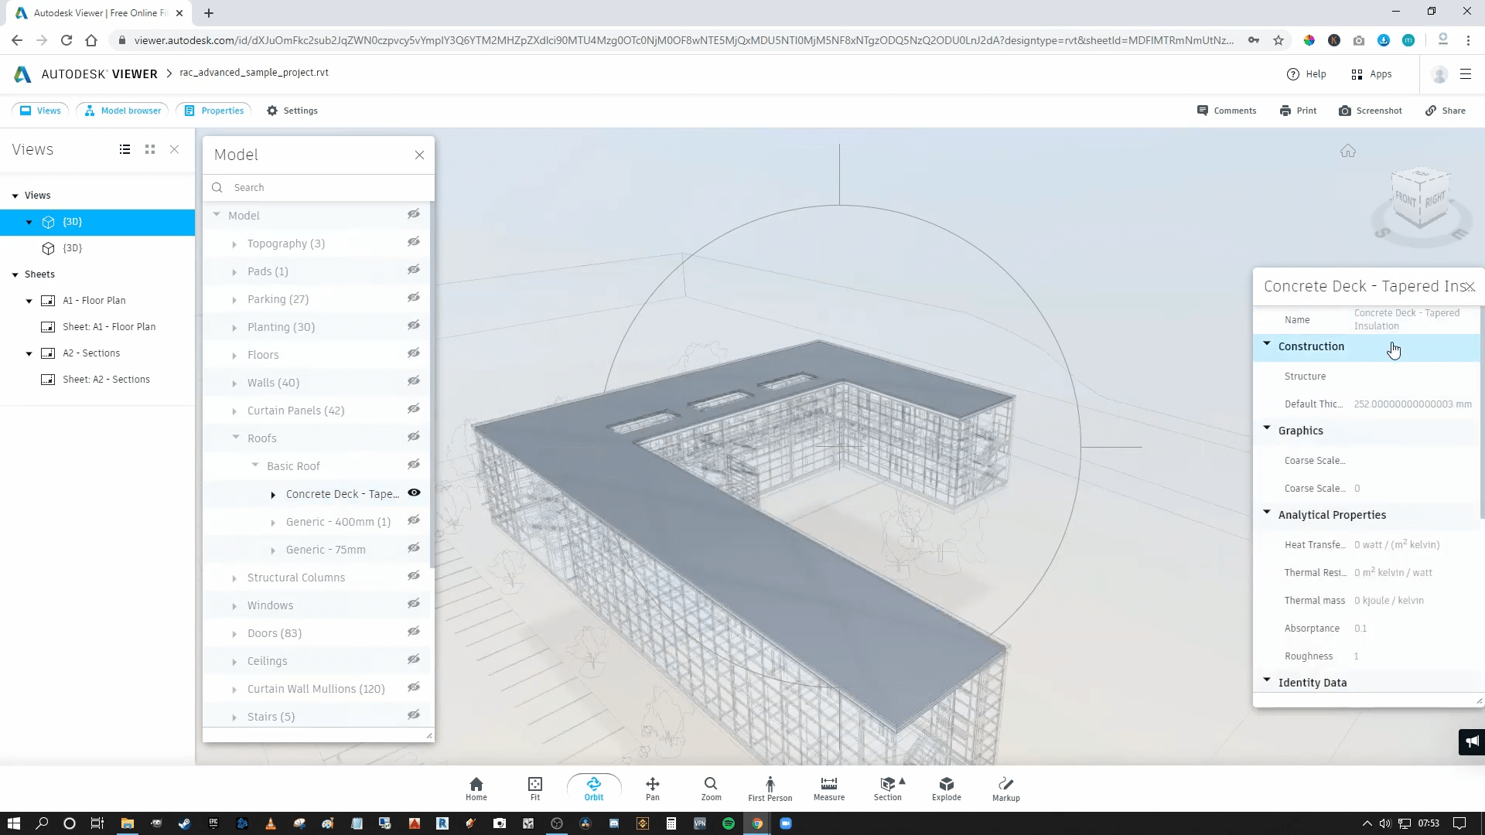
Task: Open the Model browser tab
Action: point(124,111)
